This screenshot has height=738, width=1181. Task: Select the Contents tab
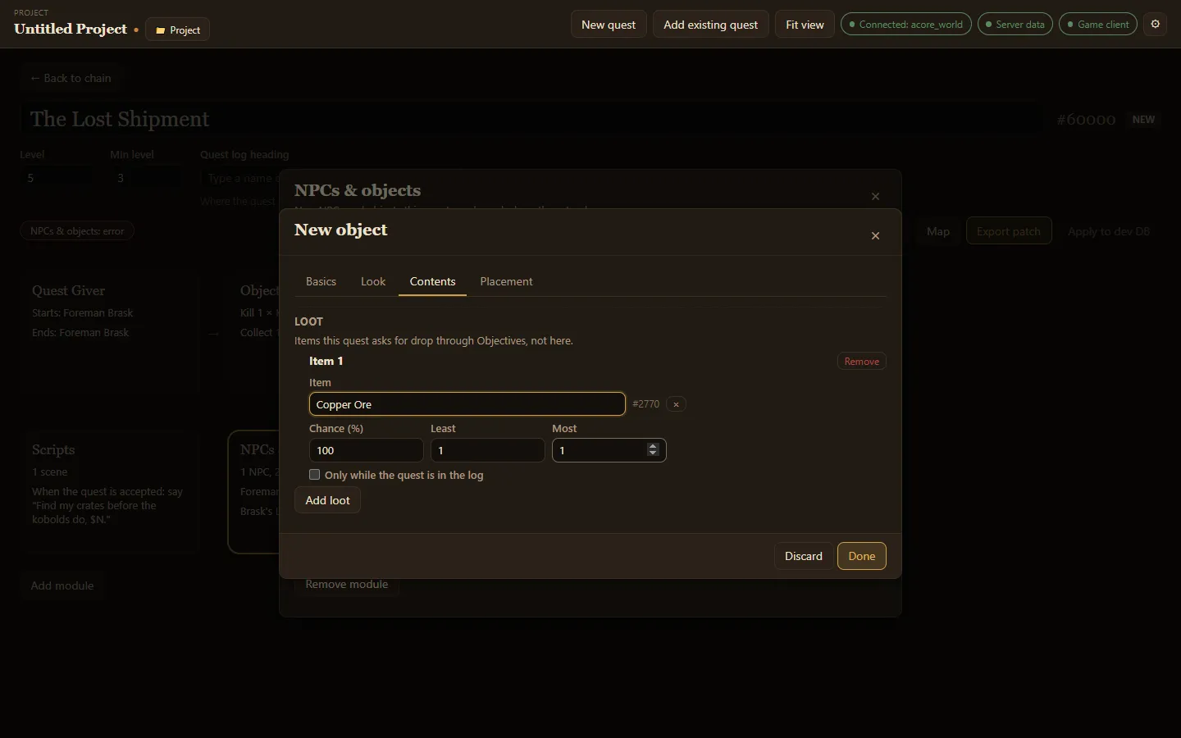[x=432, y=281]
